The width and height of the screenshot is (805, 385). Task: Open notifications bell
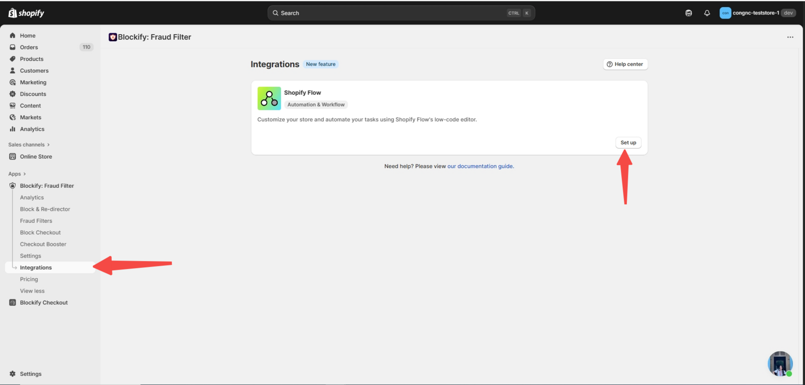pos(707,13)
